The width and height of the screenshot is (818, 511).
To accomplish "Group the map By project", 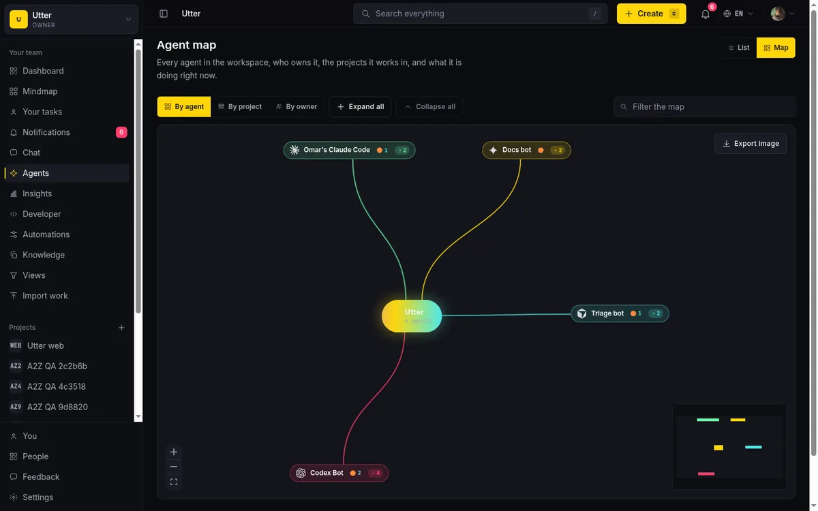I will coord(240,106).
